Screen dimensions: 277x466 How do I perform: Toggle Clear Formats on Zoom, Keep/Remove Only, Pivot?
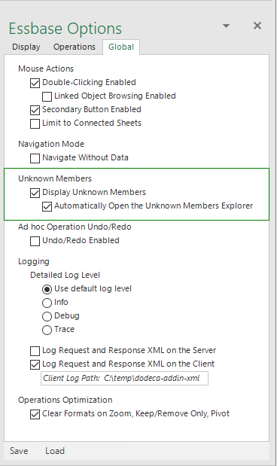pyautogui.click(x=35, y=414)
